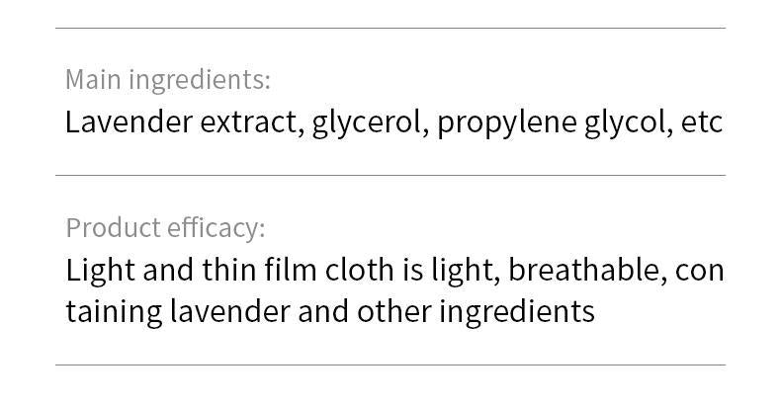The width and height of the screenshot is (781, 406).
Task: Click the top horizontal divider line
Action: (x=390, y=29)
